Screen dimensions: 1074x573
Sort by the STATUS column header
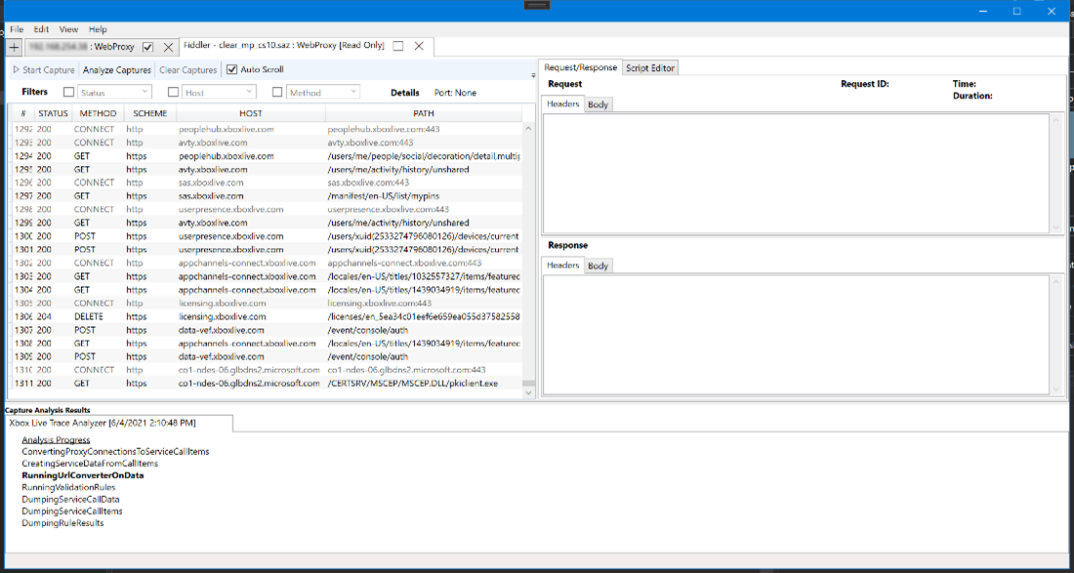click(53, 113)
